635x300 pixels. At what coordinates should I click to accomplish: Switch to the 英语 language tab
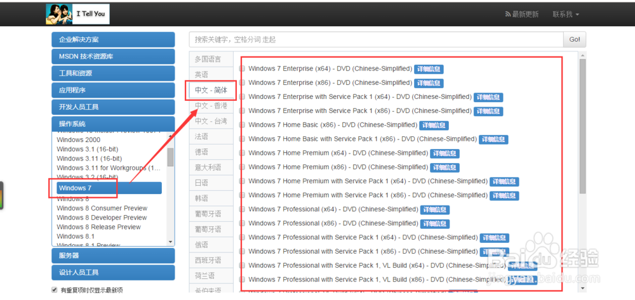click(211, 75)
